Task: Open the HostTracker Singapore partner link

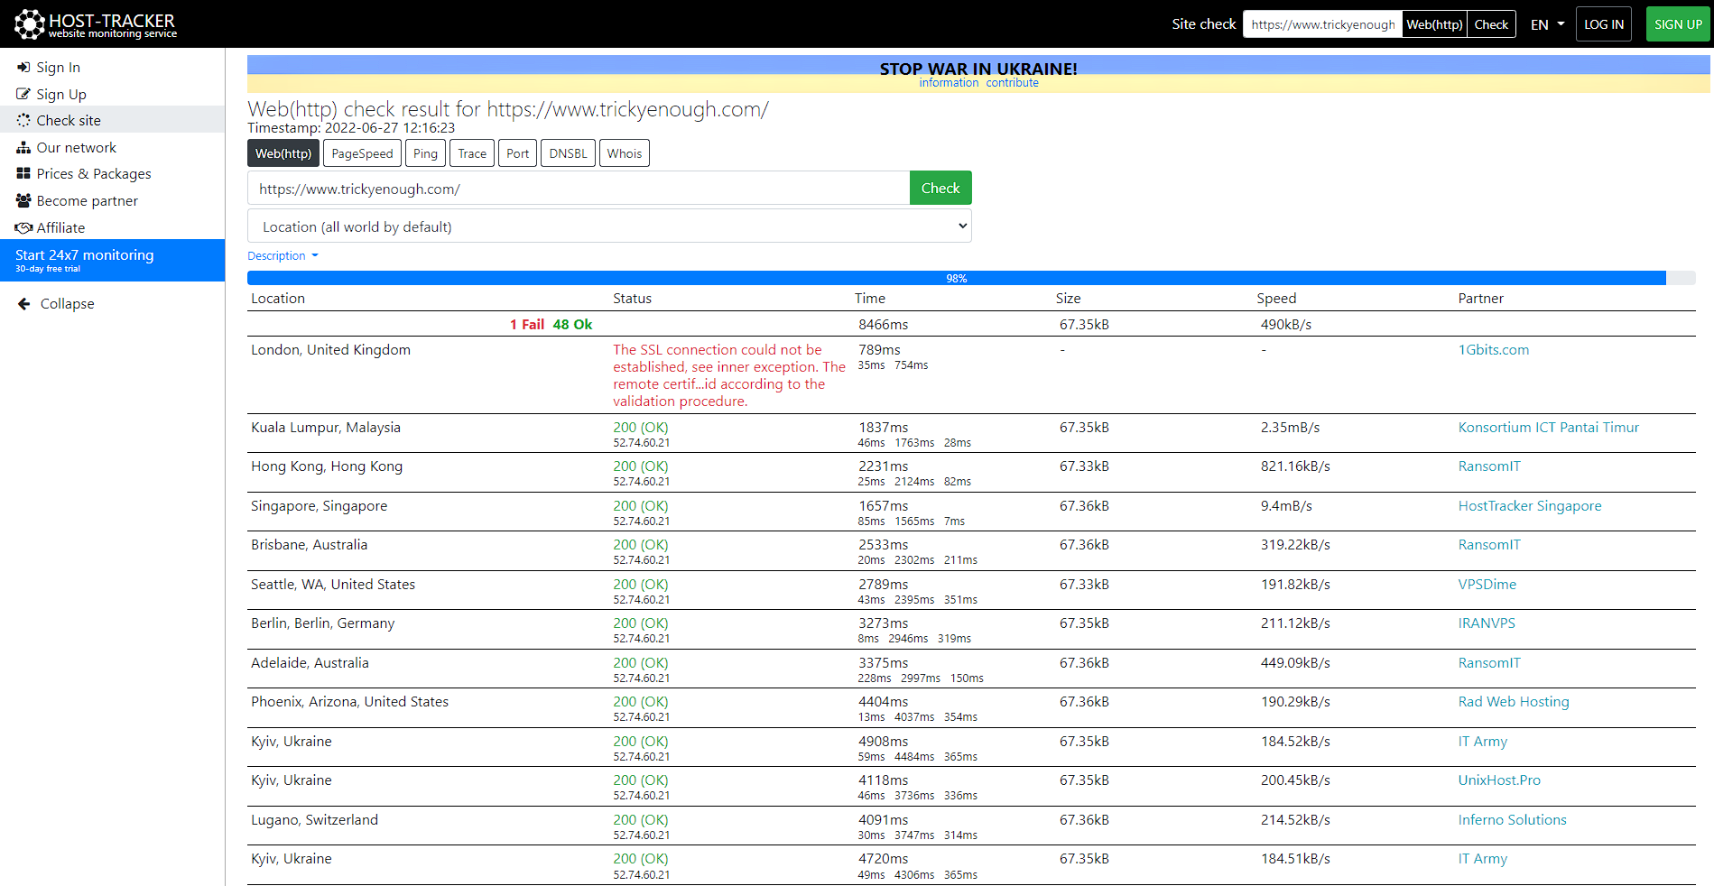Action: [x=1530, y=506]
